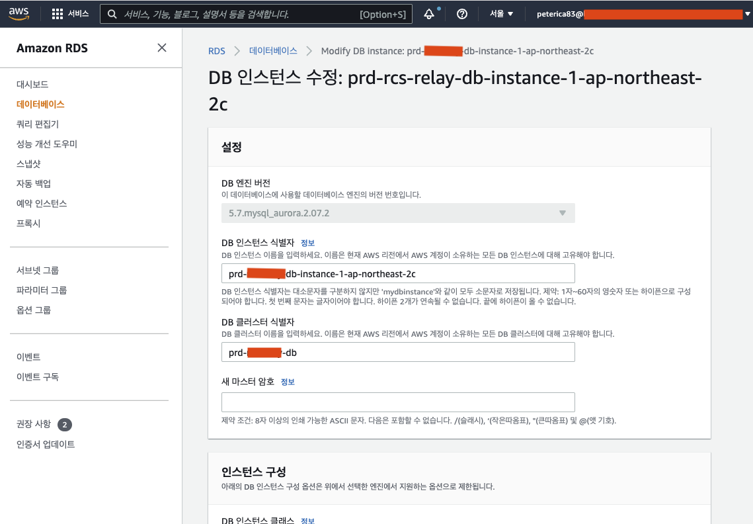Click the 데이터베이스 breadcrumb link
The width and height of the screenshot is (753, 524).
click(x=273, y=51)
